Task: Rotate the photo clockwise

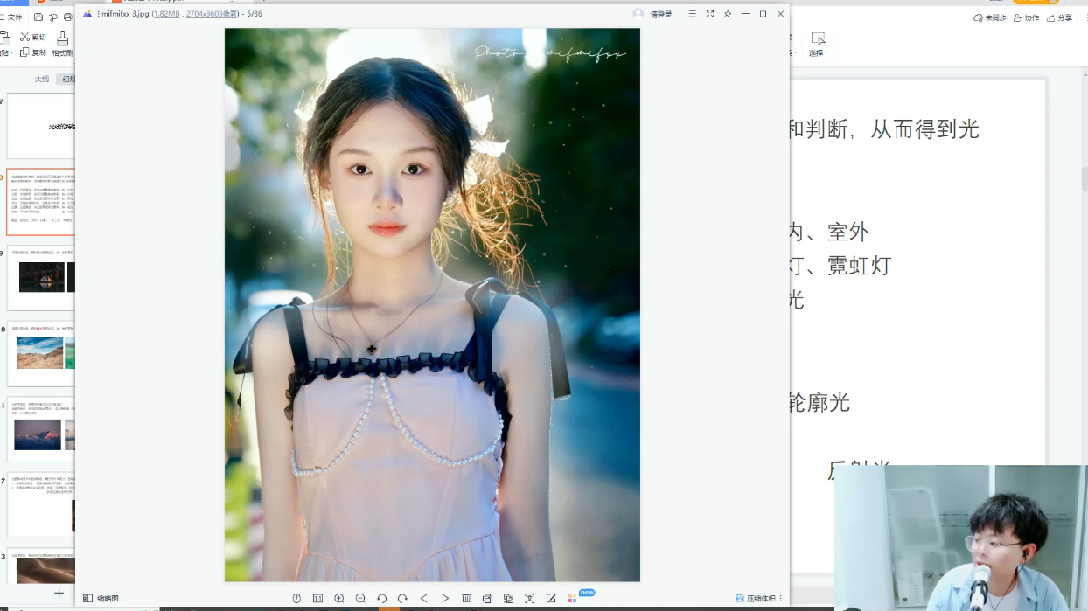Action: (402, 598)
